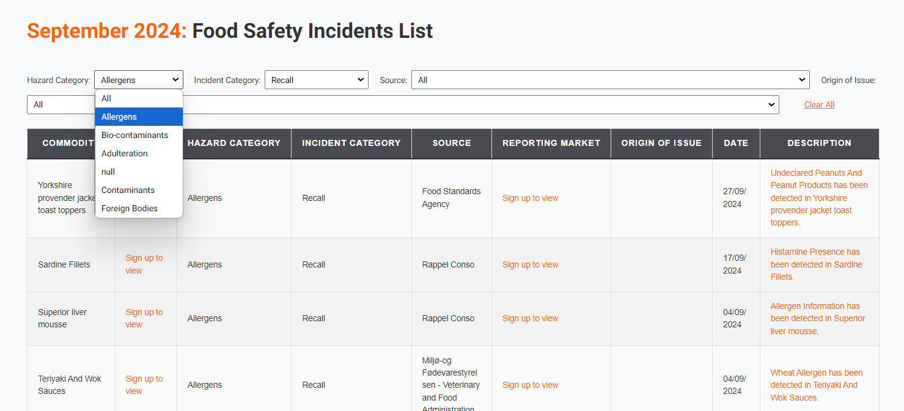The image size is (904, 411).
Task: Open the Incident Category dropdown showing Recall
Action: click(316, 79)
